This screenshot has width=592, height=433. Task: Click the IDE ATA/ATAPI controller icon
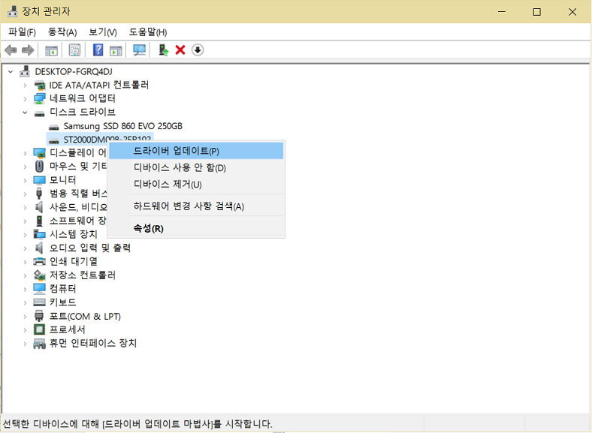coord(40,86)
